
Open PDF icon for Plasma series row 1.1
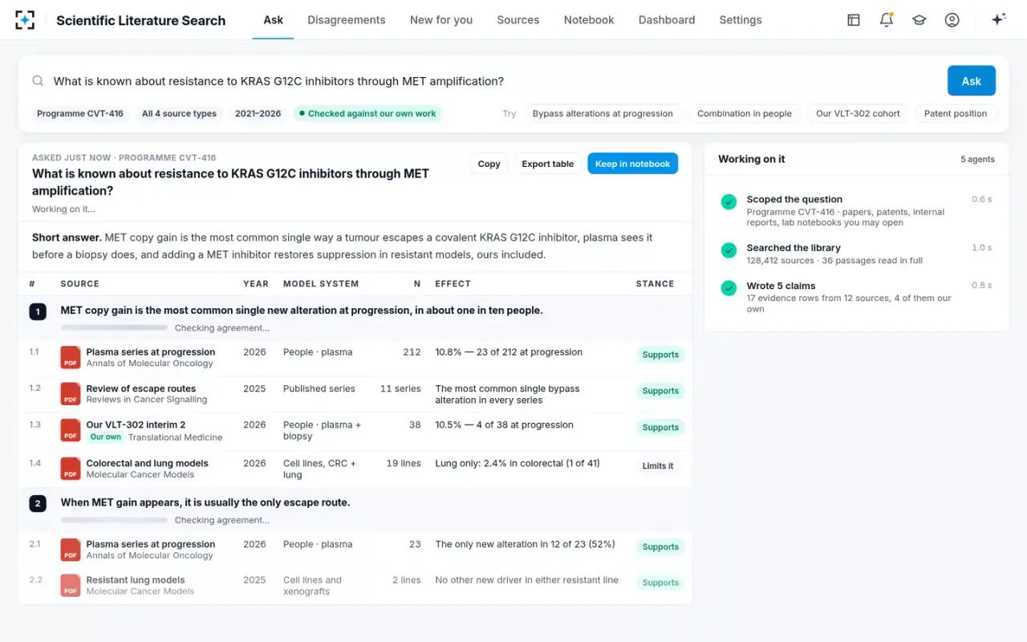(x=71, y=357)
